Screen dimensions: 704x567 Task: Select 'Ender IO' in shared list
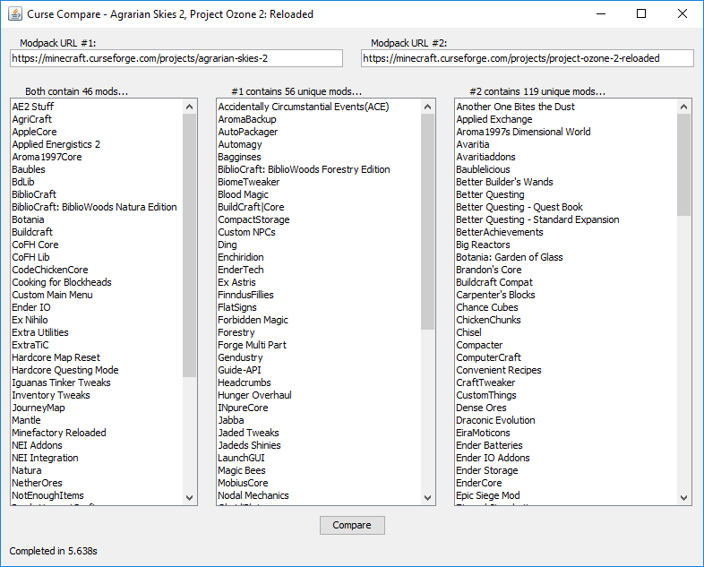point(31,307)
